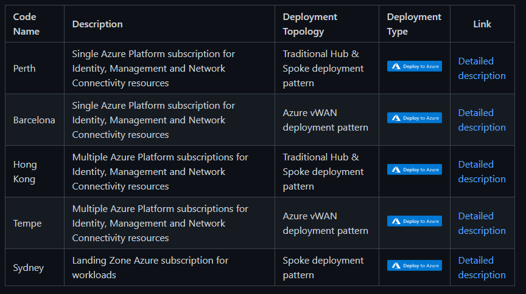Click the Code Name column header

point(35,24)
